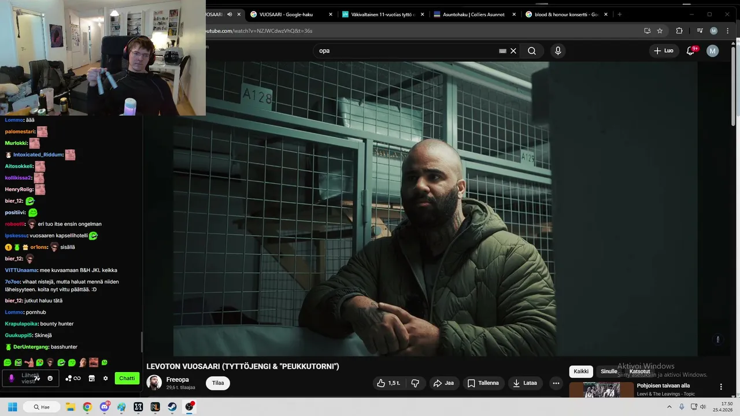Click the purple microphone icon in chat input
This screenshot has width=740, height=416.
[12, 378]
